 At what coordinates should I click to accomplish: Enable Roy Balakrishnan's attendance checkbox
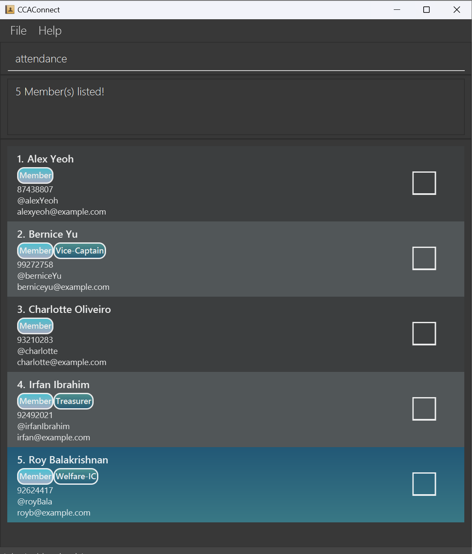424,484
